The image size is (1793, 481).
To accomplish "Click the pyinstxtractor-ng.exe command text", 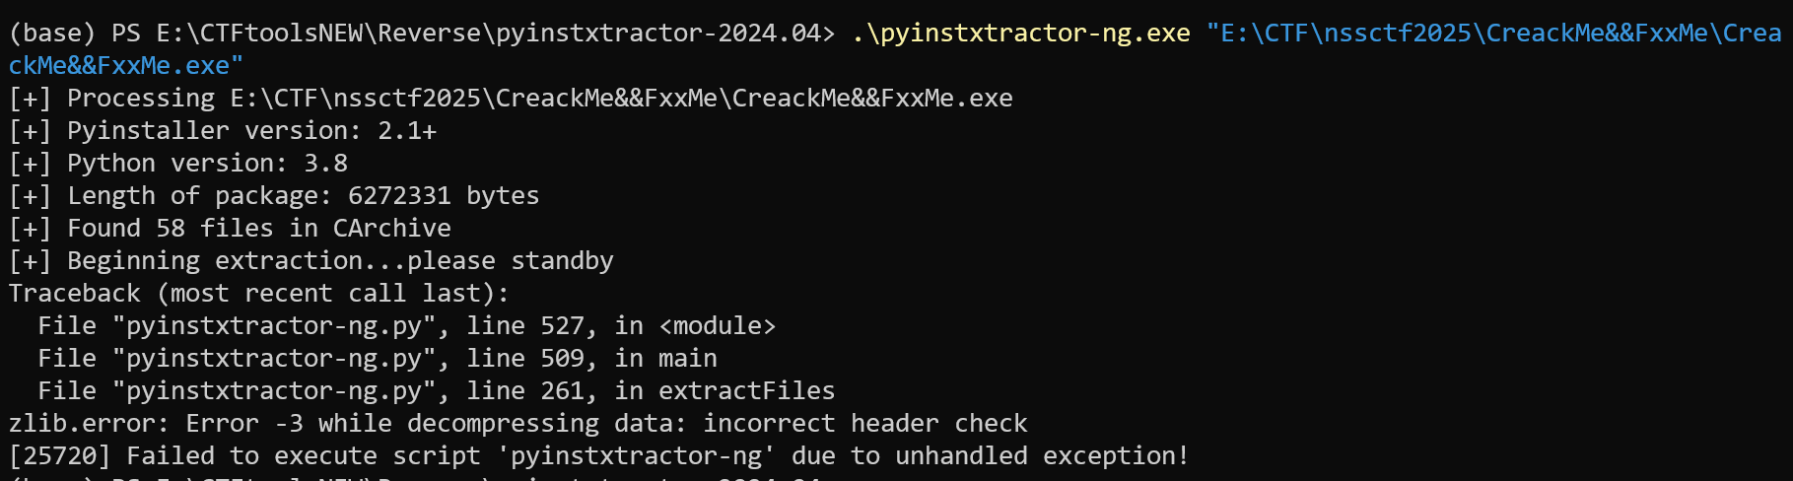I will [1020, 33].
